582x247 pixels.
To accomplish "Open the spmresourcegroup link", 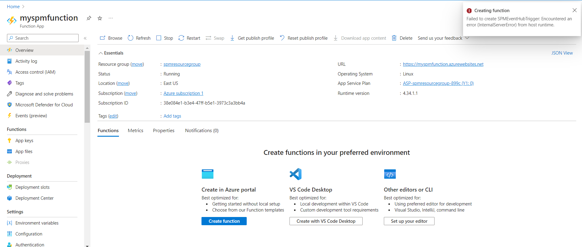I will pos(182,64).
